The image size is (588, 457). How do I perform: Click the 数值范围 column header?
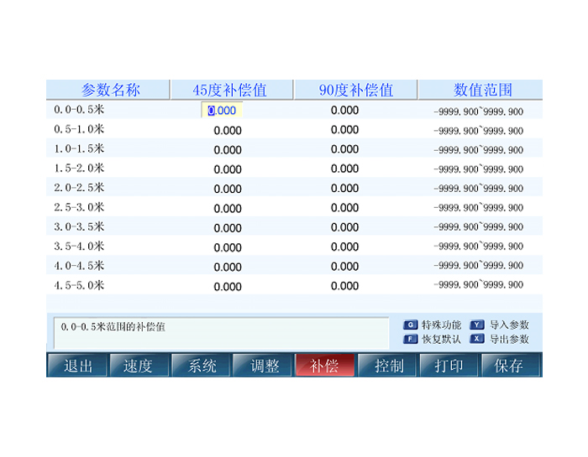pyautogui.click(x=481, y=90)
